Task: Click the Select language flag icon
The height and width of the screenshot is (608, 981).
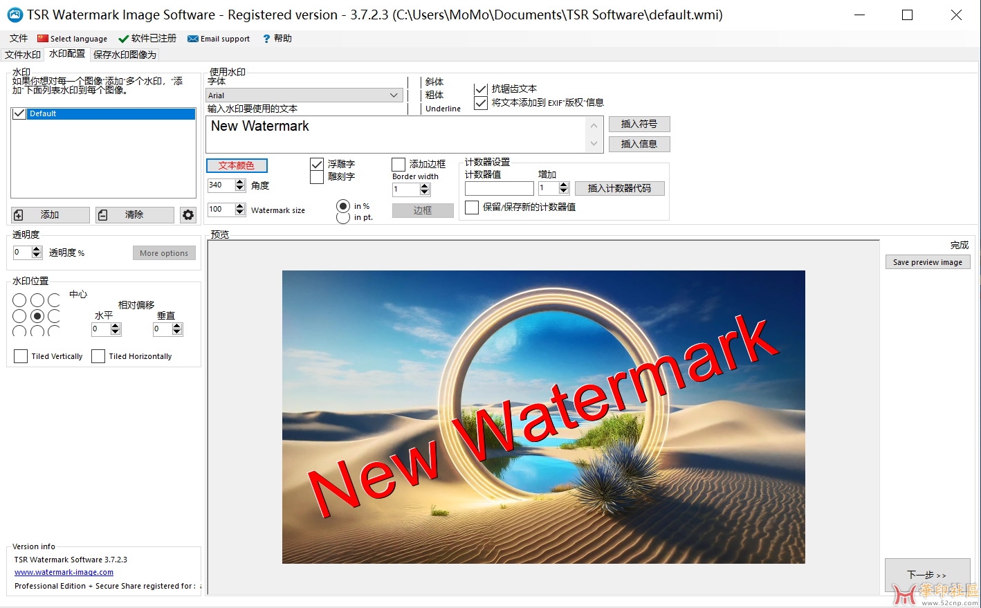Action: 43,39
